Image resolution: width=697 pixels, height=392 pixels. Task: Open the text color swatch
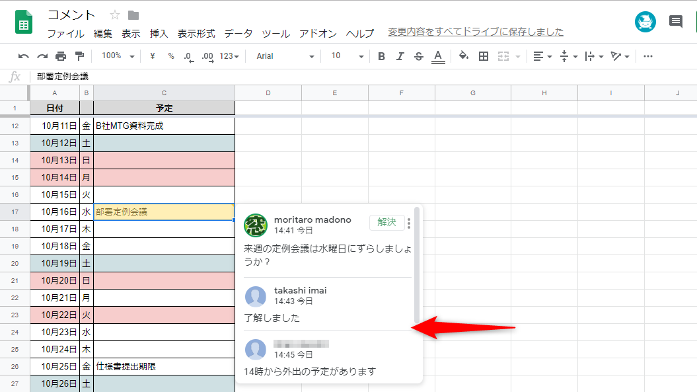(x=438, y=56)
